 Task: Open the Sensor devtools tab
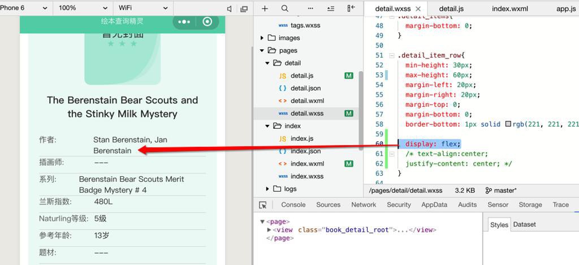pos(498,205)
